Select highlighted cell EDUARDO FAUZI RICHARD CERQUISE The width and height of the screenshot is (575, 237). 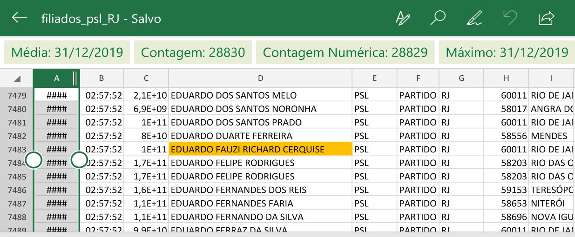point(260,150)
